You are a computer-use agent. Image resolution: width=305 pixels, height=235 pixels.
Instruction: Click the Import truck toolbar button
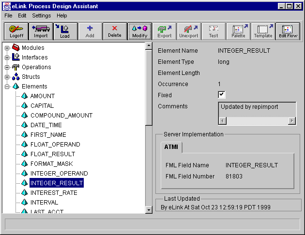pos(41,31)
